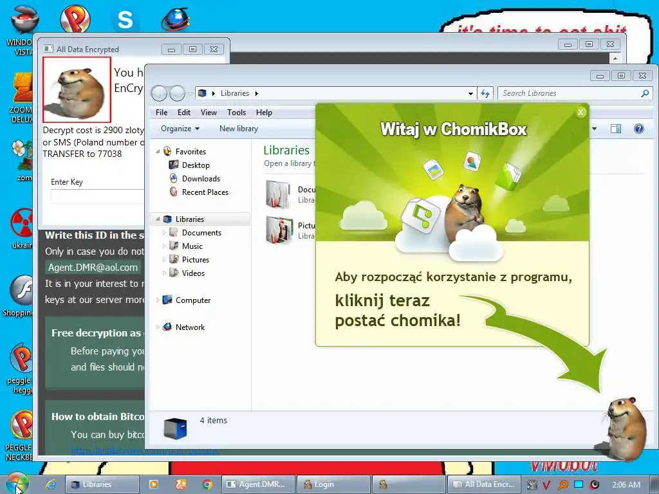Click the New library button

238,129
